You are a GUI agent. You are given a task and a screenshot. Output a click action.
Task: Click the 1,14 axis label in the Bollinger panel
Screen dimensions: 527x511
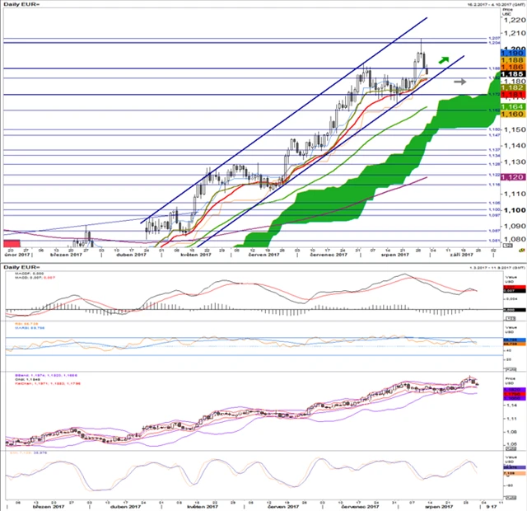pos(512,406)
